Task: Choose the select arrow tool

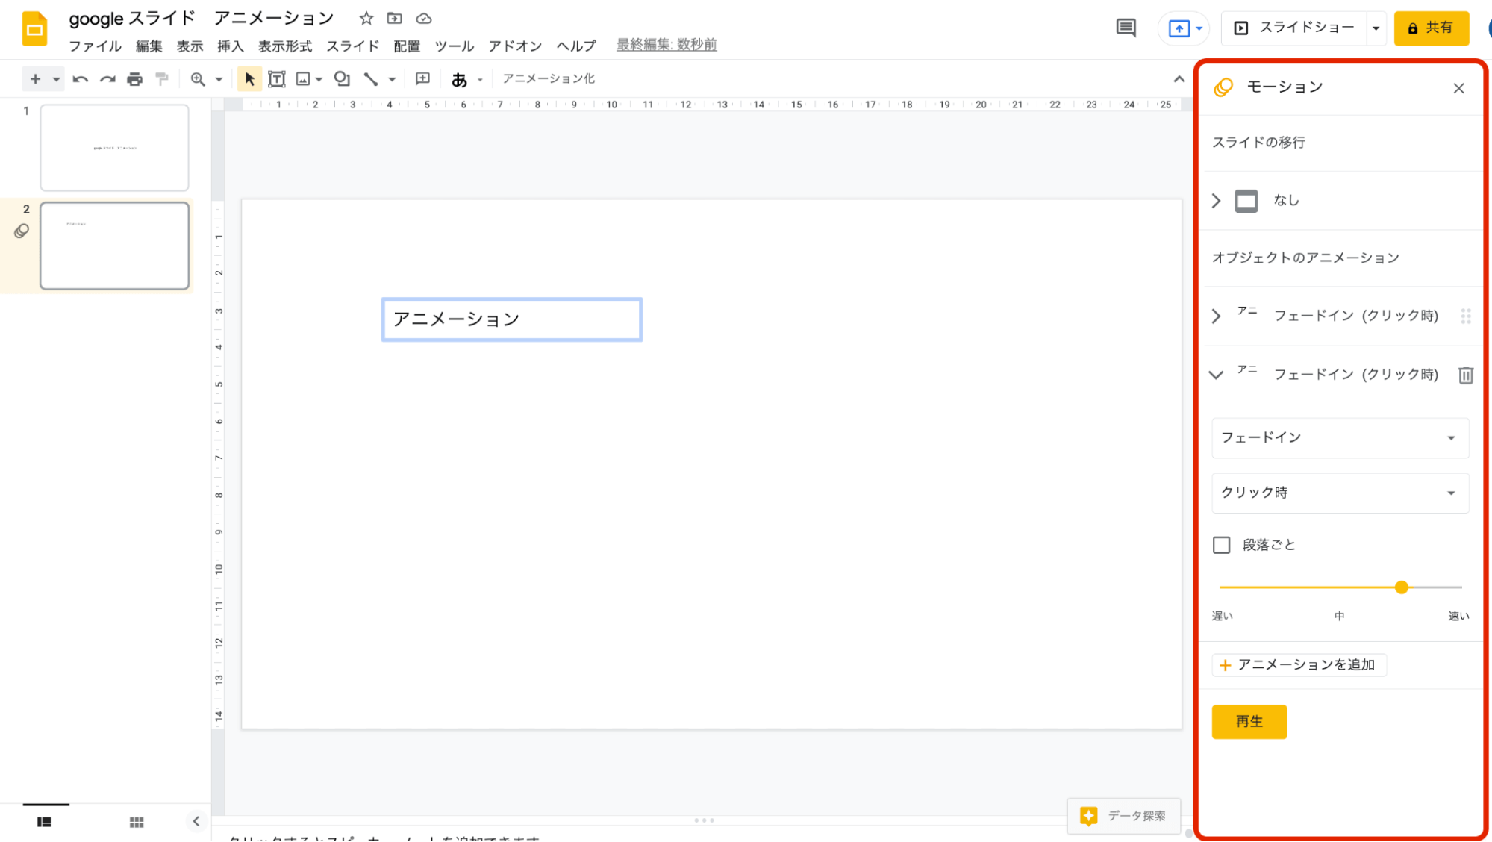Action: 249,78
